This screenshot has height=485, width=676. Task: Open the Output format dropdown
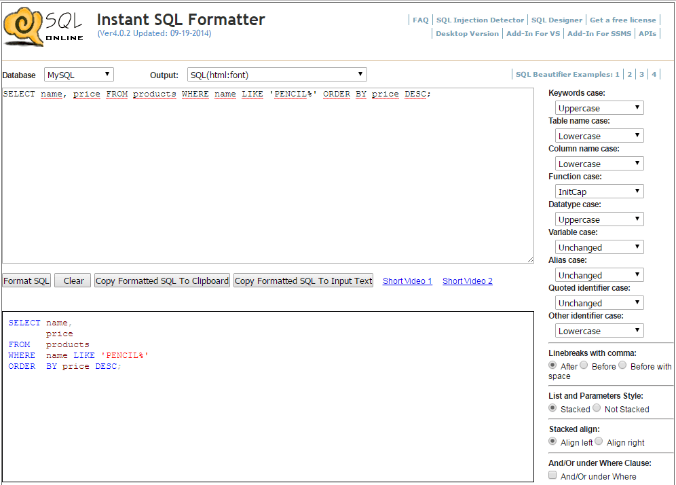point(277,74)
